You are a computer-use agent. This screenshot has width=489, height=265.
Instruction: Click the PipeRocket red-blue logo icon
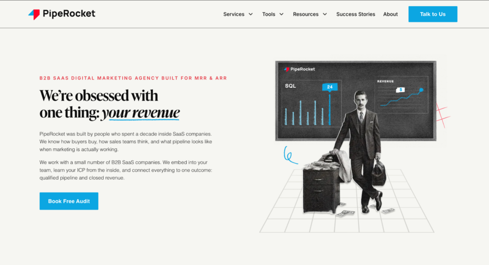pyautogui.click(x=34, y=14)
